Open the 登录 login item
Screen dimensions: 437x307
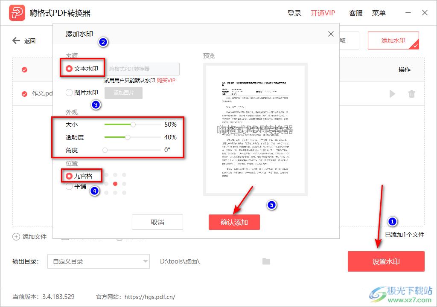[x=294, y=13]
